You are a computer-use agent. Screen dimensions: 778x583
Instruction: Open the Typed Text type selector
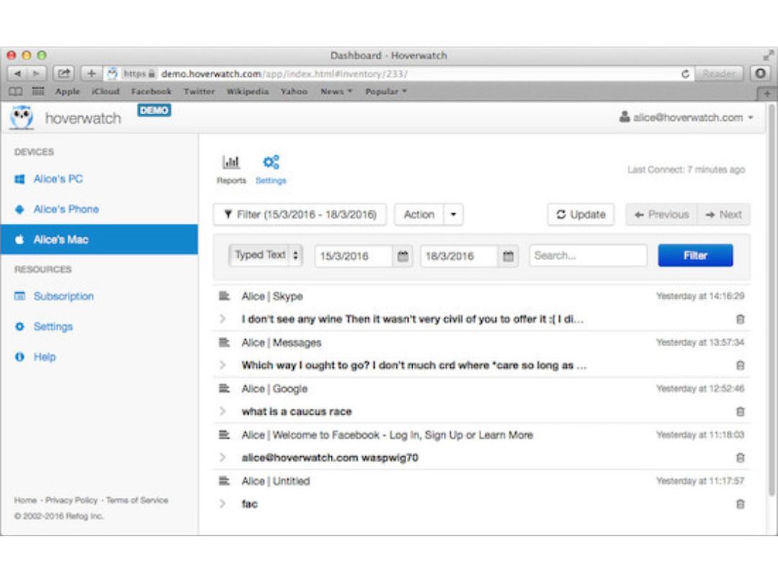(x=265, y=256)
